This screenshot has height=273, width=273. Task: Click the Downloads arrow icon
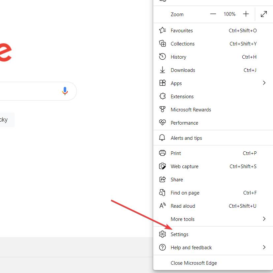coord(162,70)
